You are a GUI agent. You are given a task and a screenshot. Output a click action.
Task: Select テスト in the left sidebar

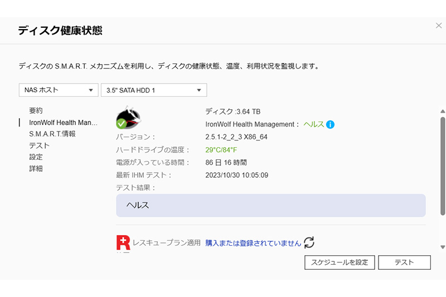(40, 145)
